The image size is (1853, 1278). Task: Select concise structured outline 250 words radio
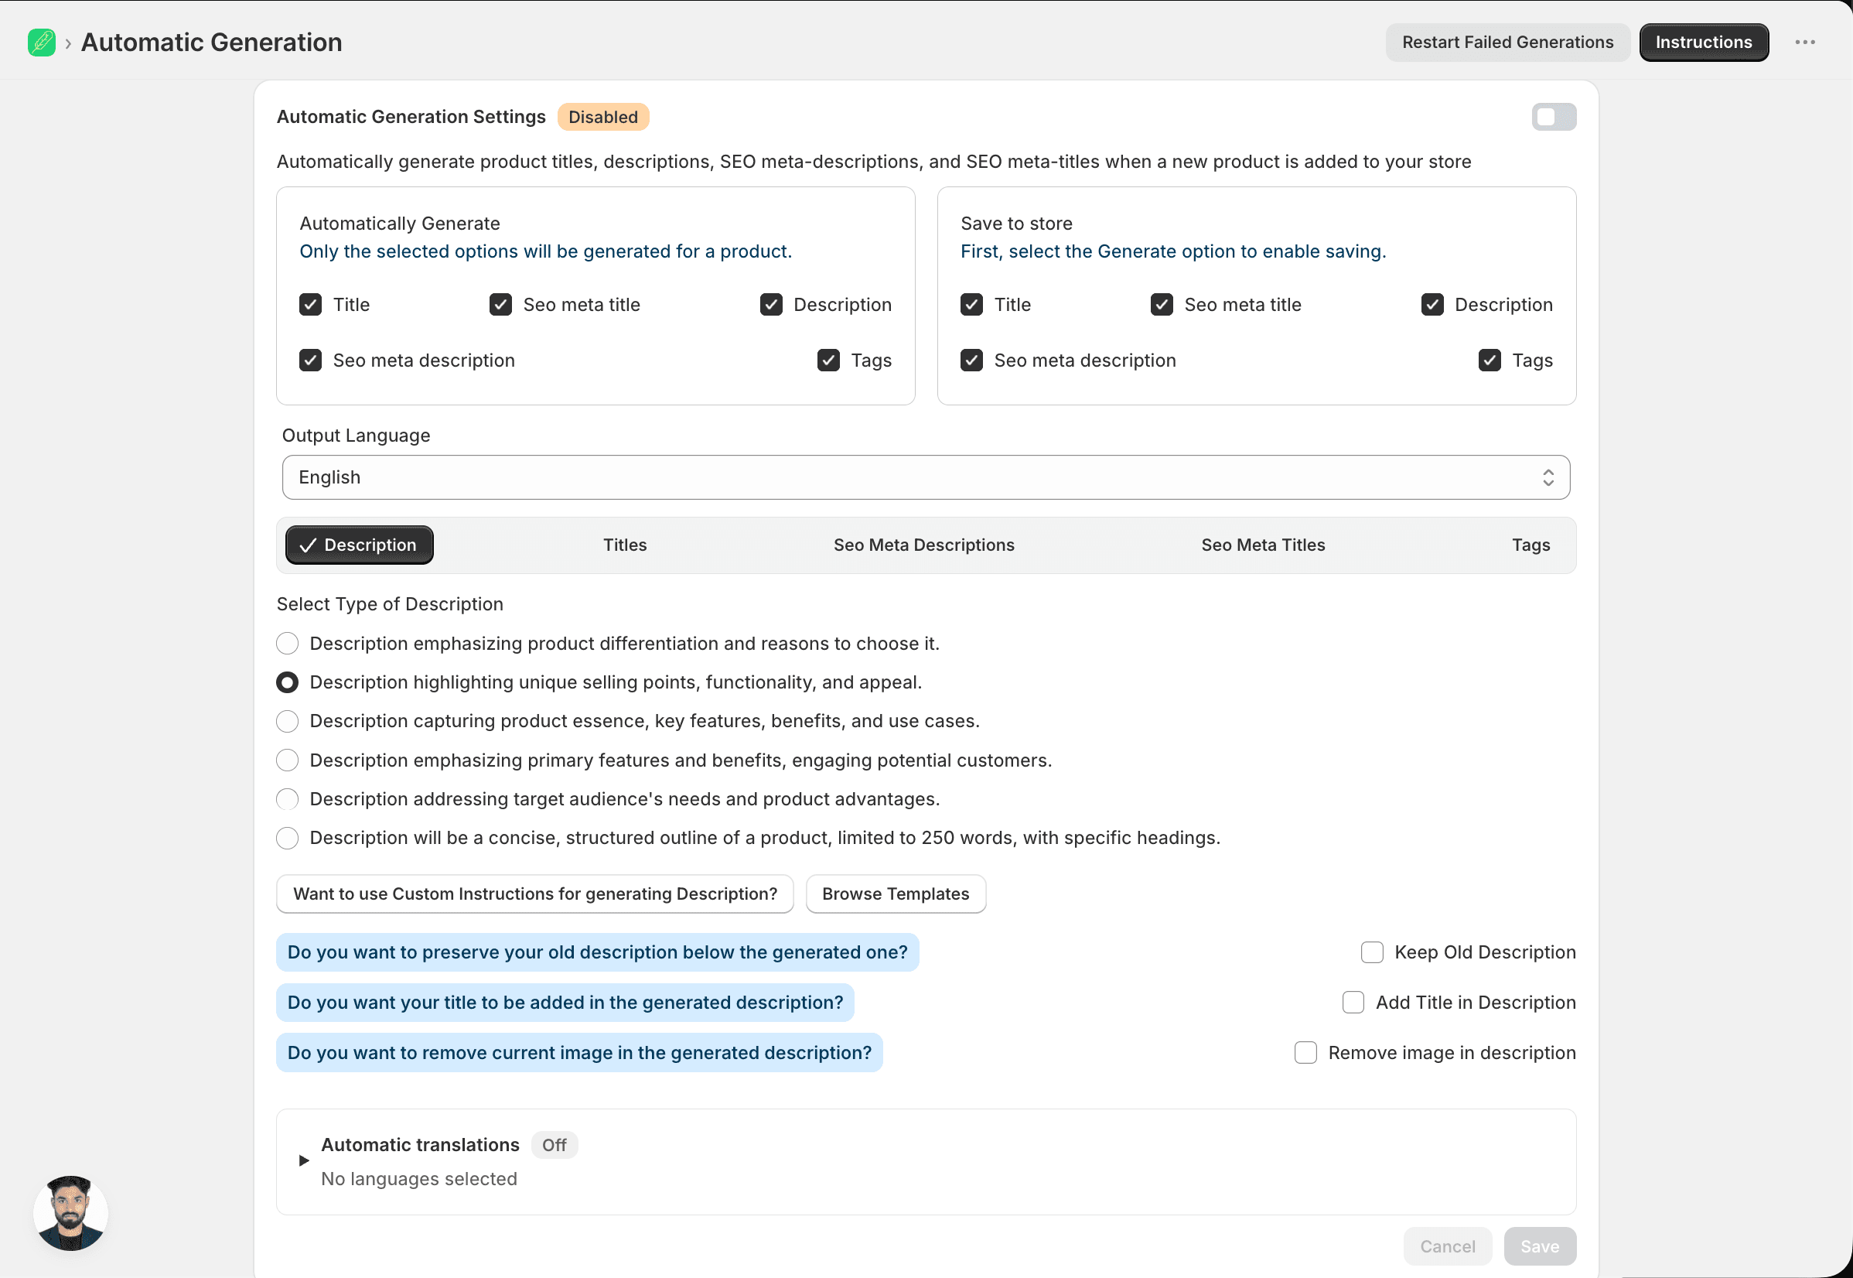[x=288, y=838]
